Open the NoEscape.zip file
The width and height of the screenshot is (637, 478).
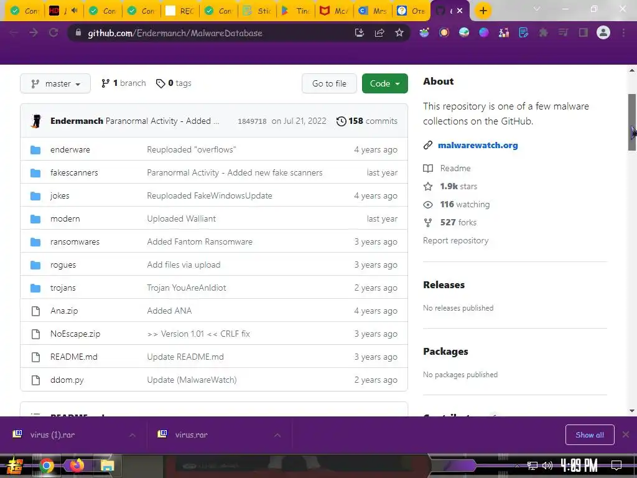[75, 334]
